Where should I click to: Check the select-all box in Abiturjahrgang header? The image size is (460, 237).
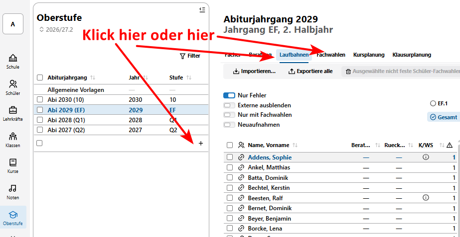pyautogui.click(x=39, y=78)
